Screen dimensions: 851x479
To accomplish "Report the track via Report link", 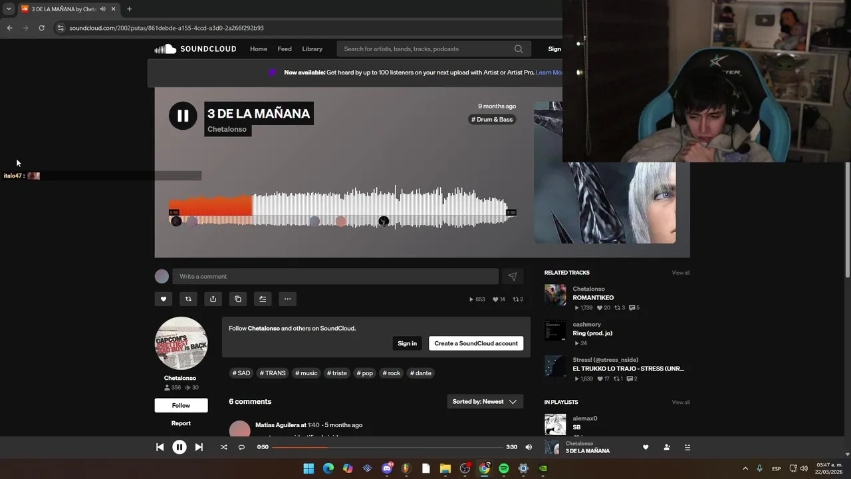I will tap(181, 423).
